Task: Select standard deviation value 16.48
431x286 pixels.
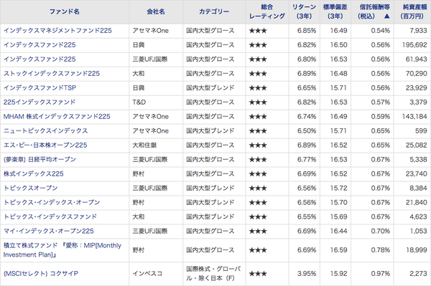Action: click(338, 74)
